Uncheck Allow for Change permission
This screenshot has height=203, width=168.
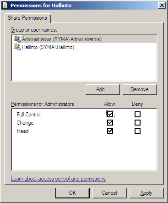click(x=110, y=122)
